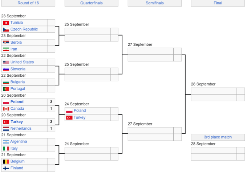The height and width of the screenshot is (173, 247).
Task: Open the Italy team link
Action: (14, 148)
